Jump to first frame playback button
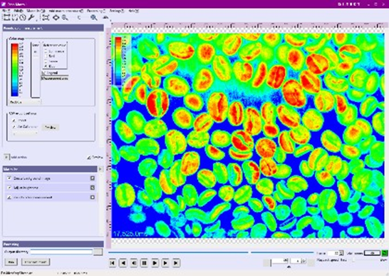The width and height of the screenshot is (389, 276). coord(113,263)
